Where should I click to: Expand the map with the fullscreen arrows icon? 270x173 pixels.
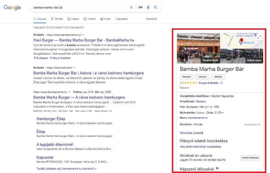(x=259, y=37)
